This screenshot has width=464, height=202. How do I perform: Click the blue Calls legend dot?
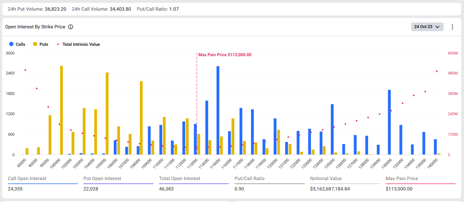[x=11, y=44]
